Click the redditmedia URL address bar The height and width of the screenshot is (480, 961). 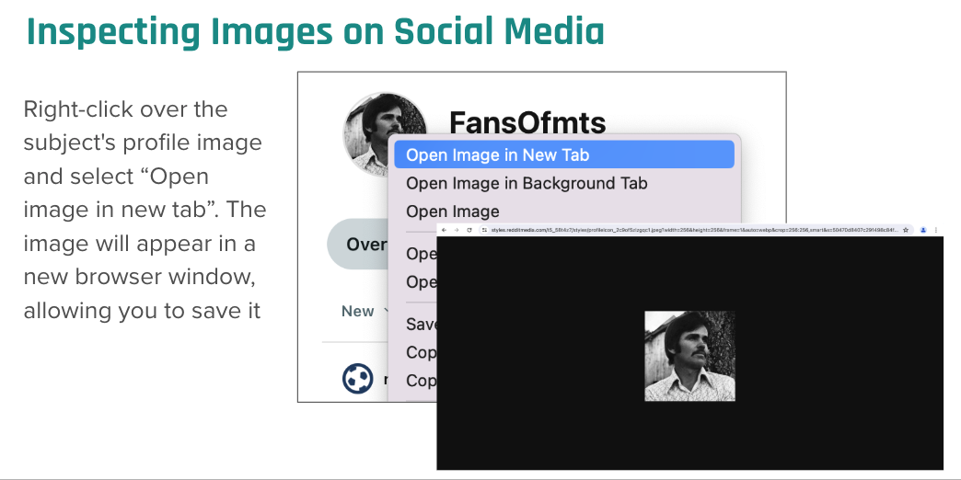[x=690, y=230]
